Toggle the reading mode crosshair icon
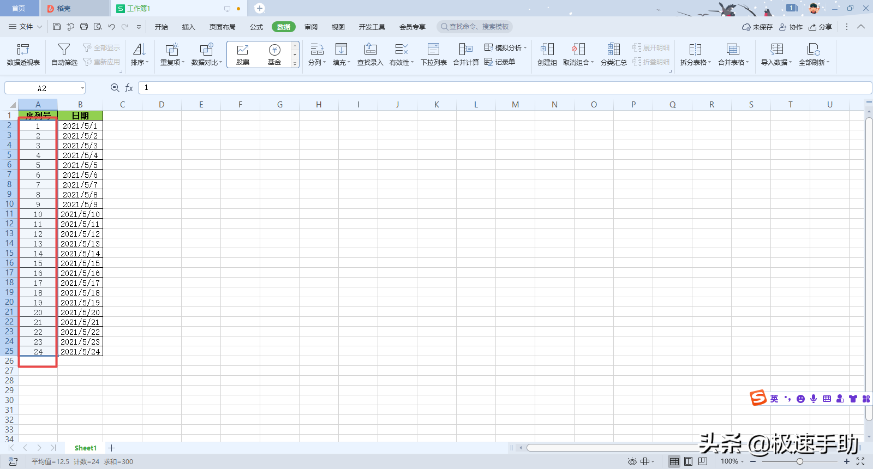The height and width of the screenshot is (469, 873). coord(645,461)
